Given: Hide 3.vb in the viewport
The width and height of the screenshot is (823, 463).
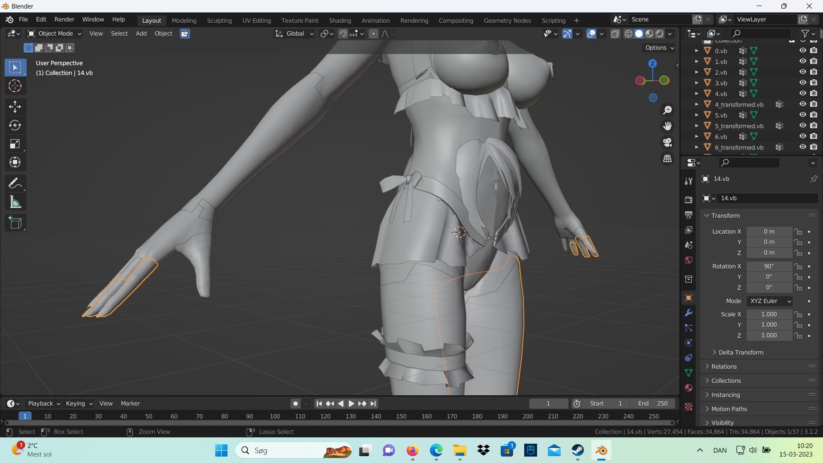Looking at the screenshot, I should tap(803, 83).
